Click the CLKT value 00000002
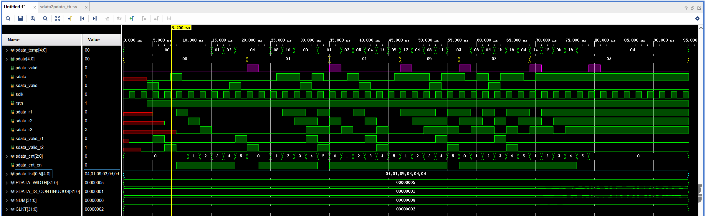The image size is (706, 216). pos(94,209)
